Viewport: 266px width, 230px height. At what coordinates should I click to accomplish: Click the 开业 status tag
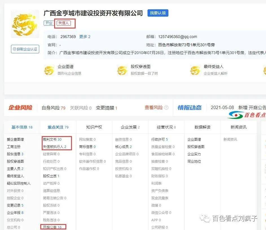(x=49, y=23)
